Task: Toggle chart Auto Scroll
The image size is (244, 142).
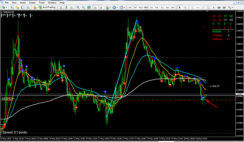Action: tap(96, 7)
